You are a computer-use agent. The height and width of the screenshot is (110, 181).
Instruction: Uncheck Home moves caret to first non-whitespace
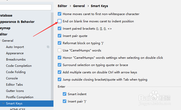(x=59, y=14)
